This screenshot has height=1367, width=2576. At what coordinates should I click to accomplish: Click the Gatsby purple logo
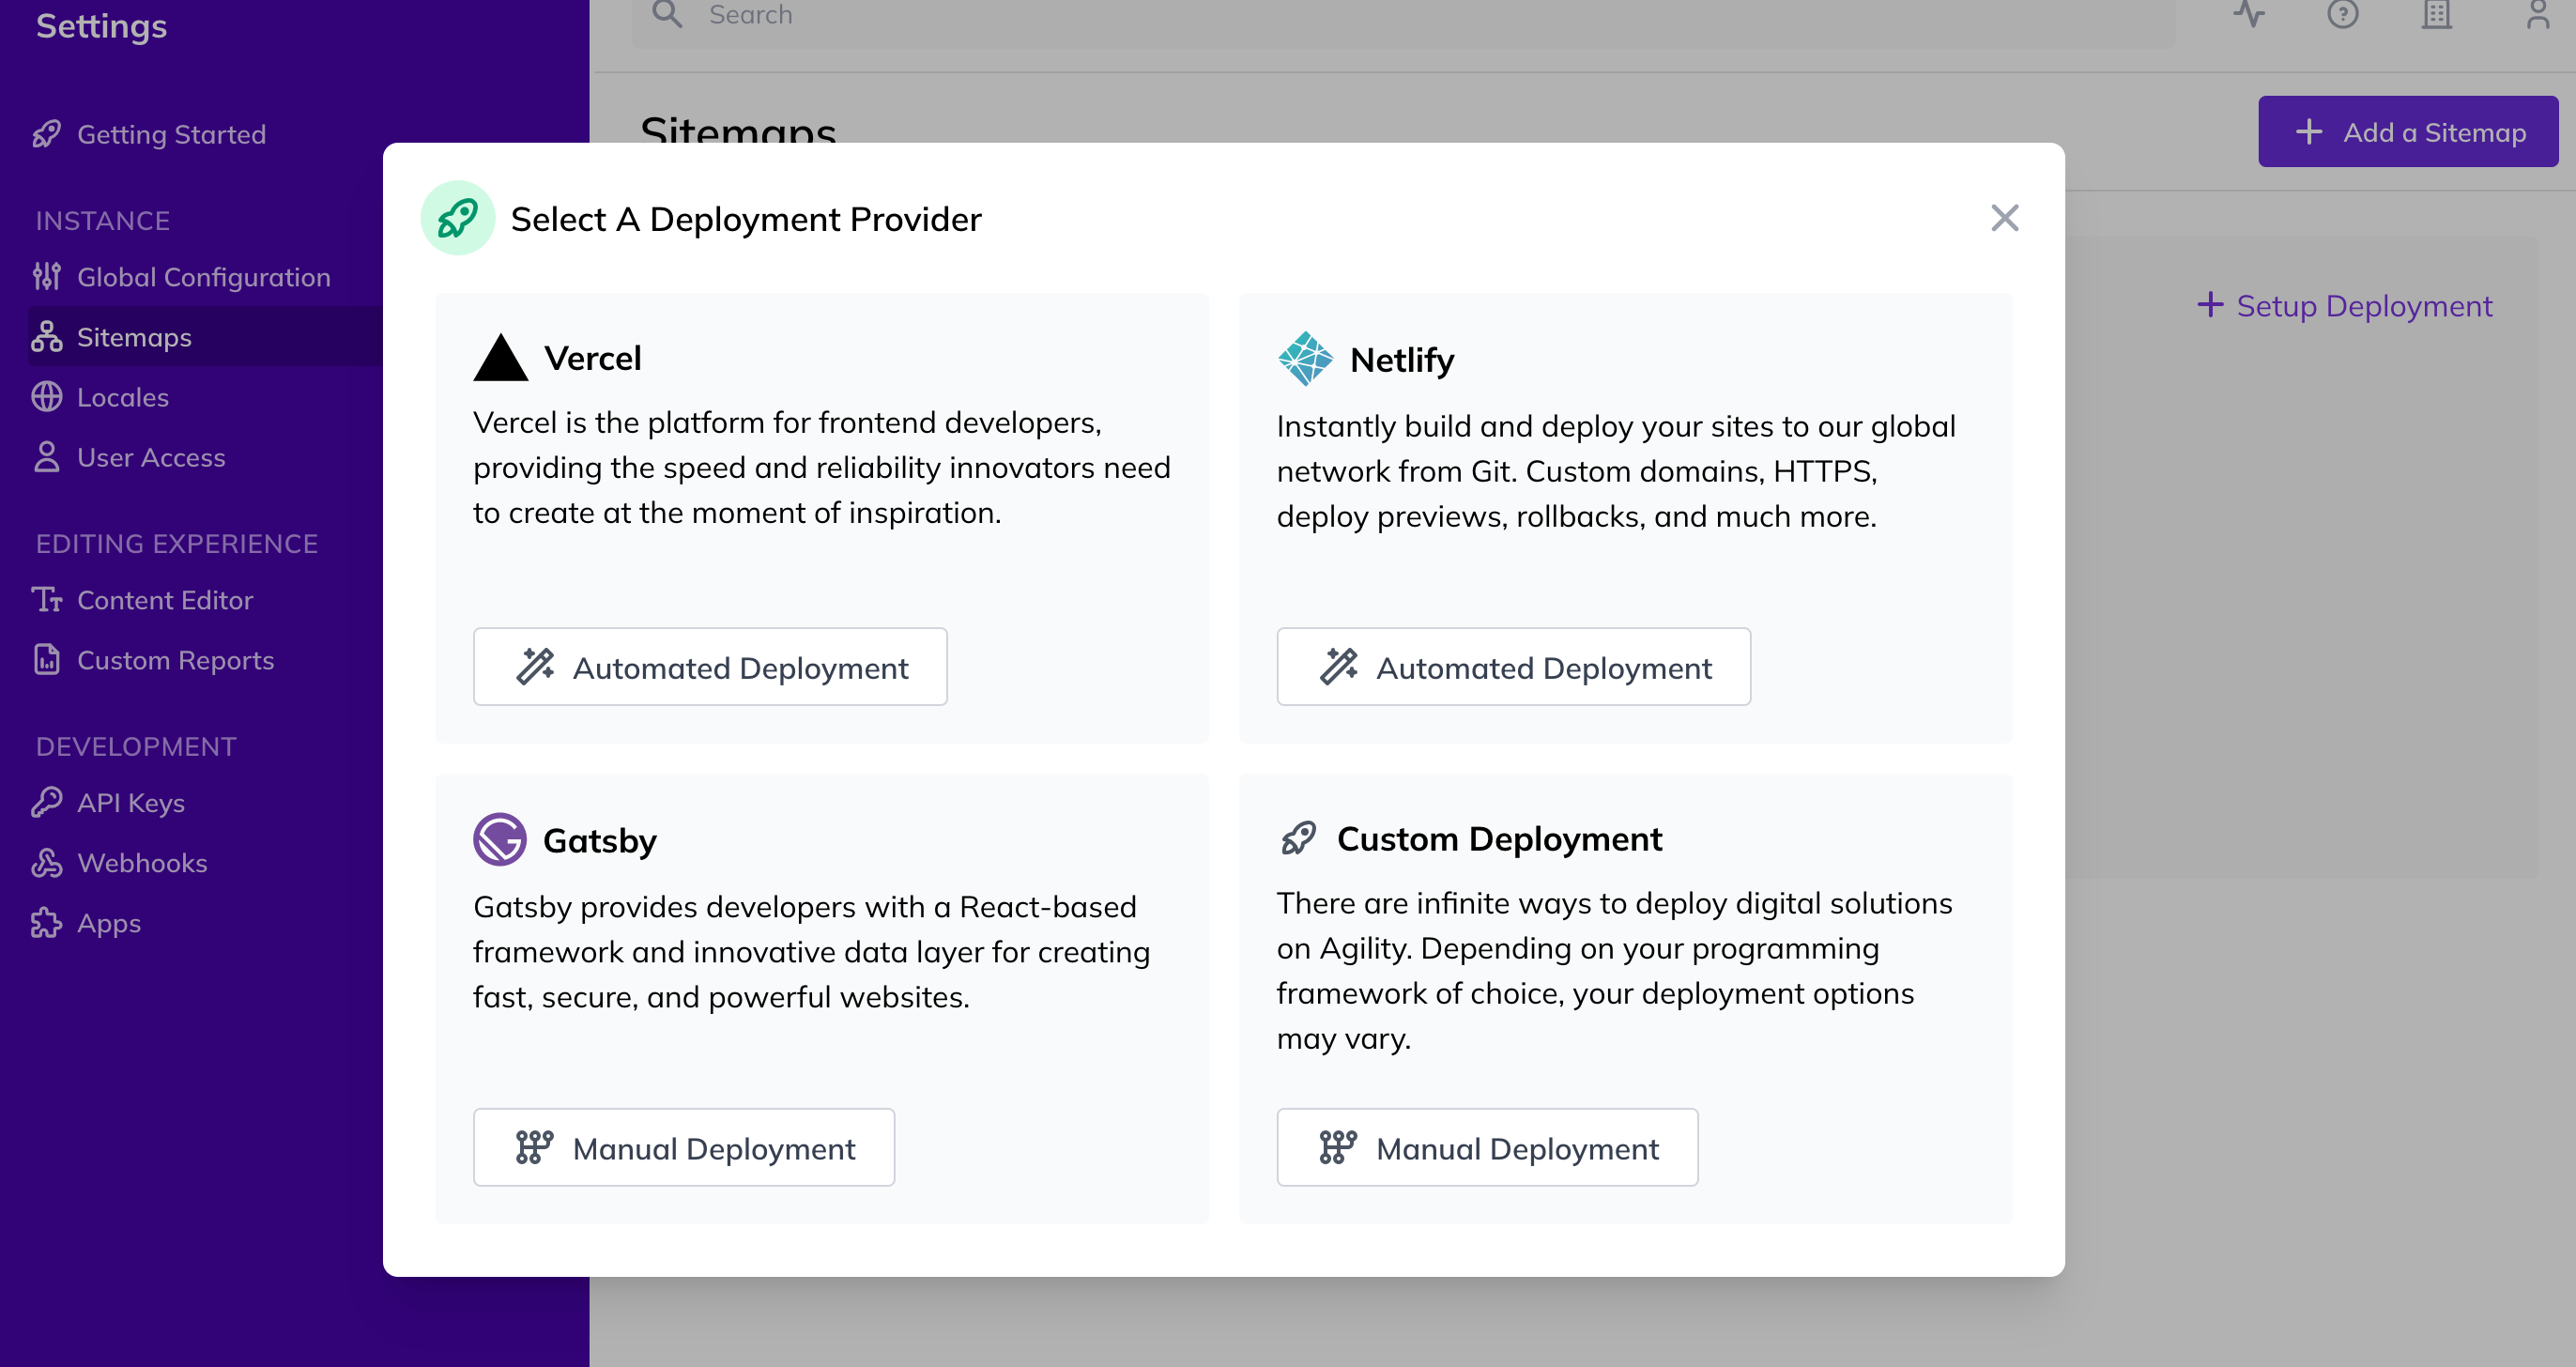coord(499,839)
